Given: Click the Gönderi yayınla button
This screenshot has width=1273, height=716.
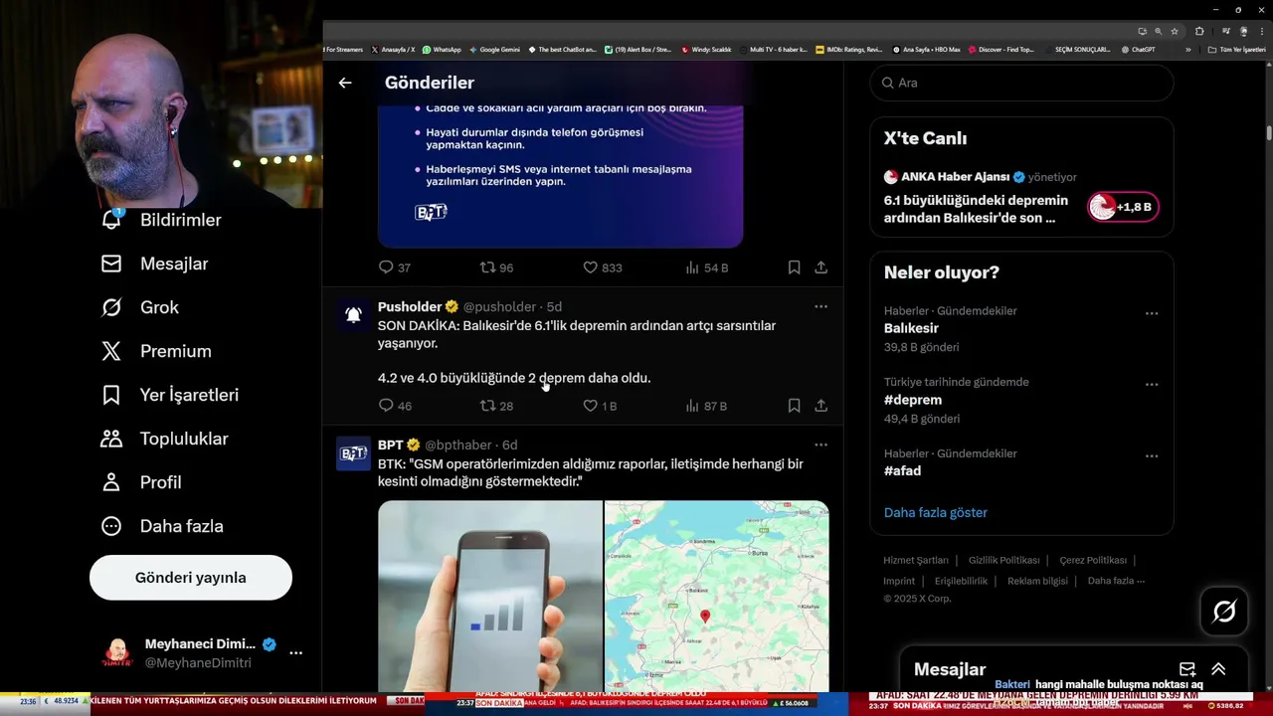Looking at the screenshot, I should click(x=191, y=578).
